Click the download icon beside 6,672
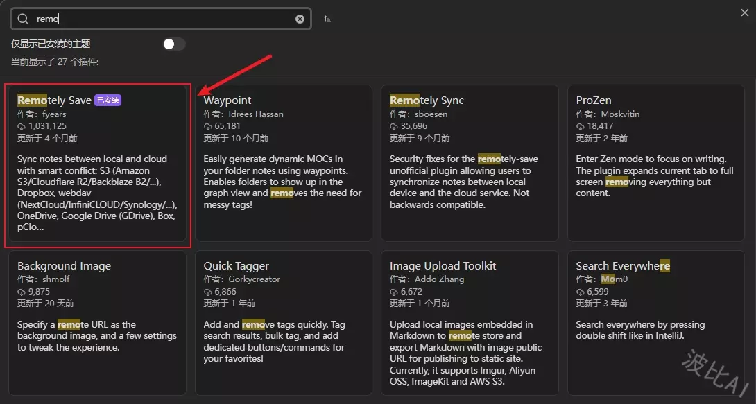Viewport: 756px width, 404px height. point(394,292)
